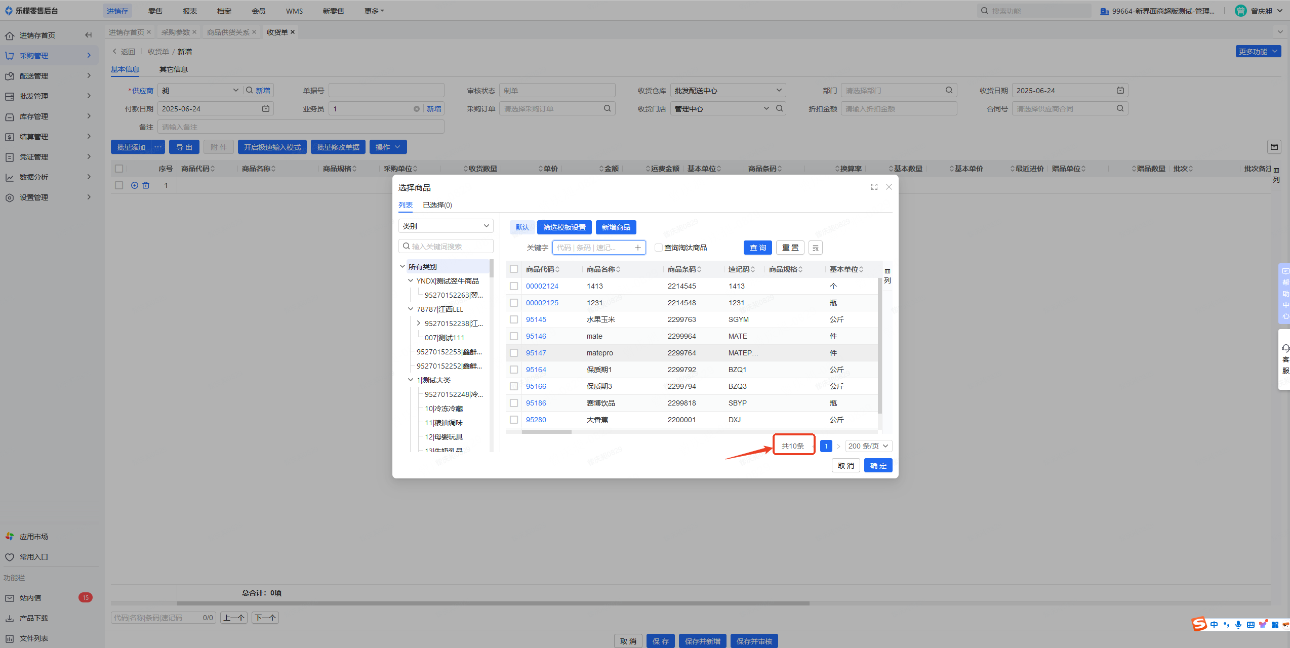Click the product table horizontal scrollbar

tap(546, 432)
